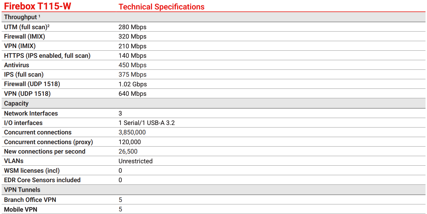Click the HTTPS (IPS enabled, full scan) label
Image resolution: width=427 pixels, height=214 pixels.
47,56
